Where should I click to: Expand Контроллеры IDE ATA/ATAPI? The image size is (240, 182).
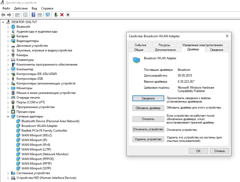point(8,74)
